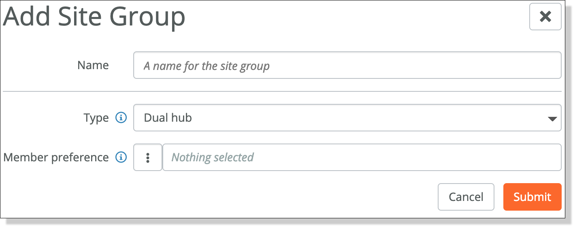Submit the new site group
573x226 pixels.
tap(532, 197)
